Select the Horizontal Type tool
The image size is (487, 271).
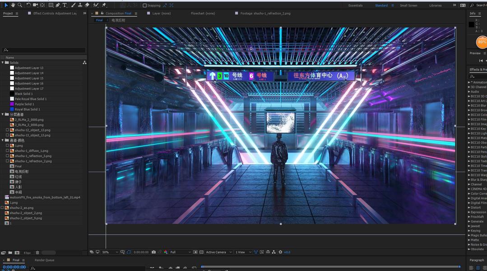pos(65,5)
